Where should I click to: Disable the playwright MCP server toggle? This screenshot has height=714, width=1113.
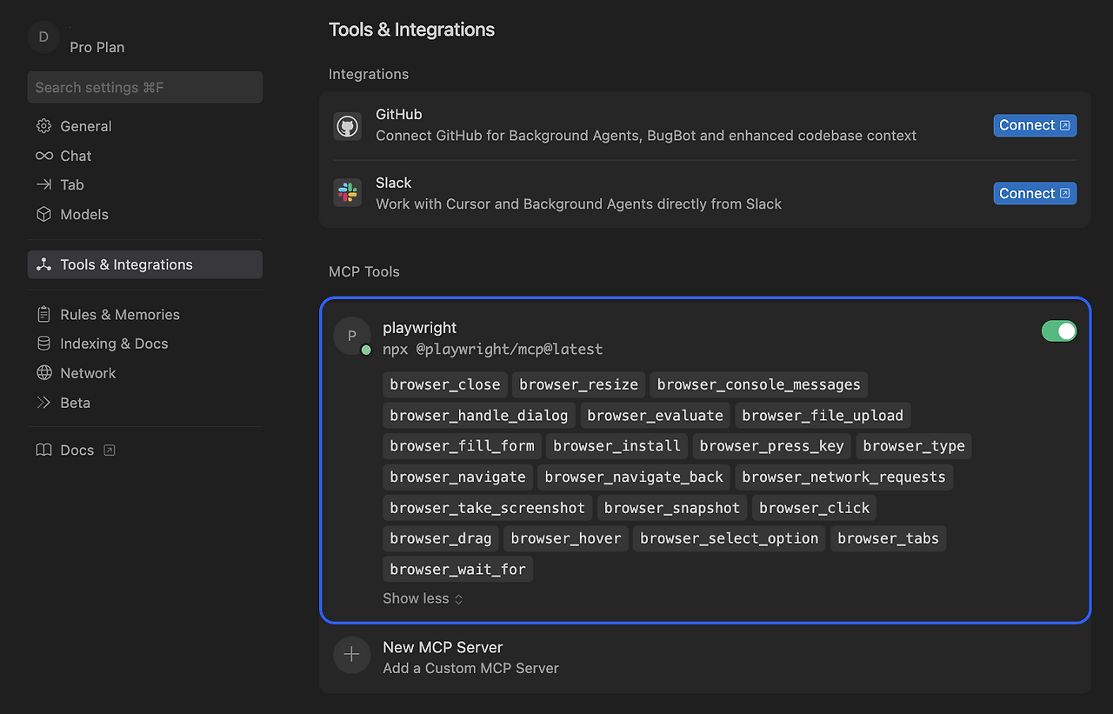coord(1058,330)
